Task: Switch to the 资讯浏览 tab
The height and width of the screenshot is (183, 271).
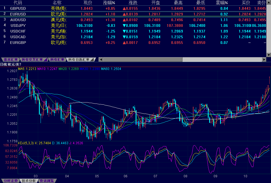Action: (x=47, y=181)
